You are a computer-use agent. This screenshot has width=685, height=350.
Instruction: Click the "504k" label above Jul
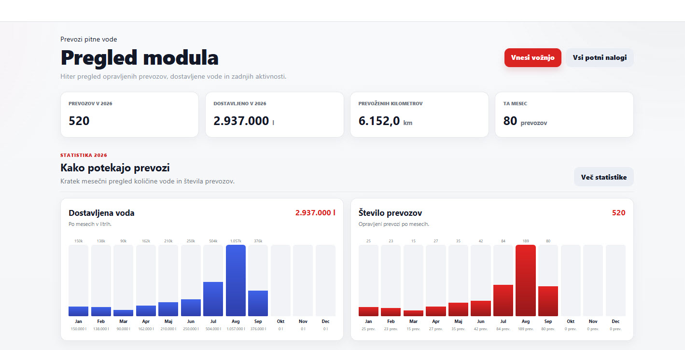coord(213,241)
